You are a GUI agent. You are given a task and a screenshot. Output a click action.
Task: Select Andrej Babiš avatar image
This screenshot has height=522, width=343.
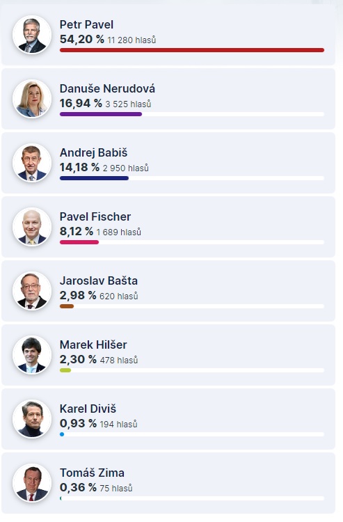point(32,163)
